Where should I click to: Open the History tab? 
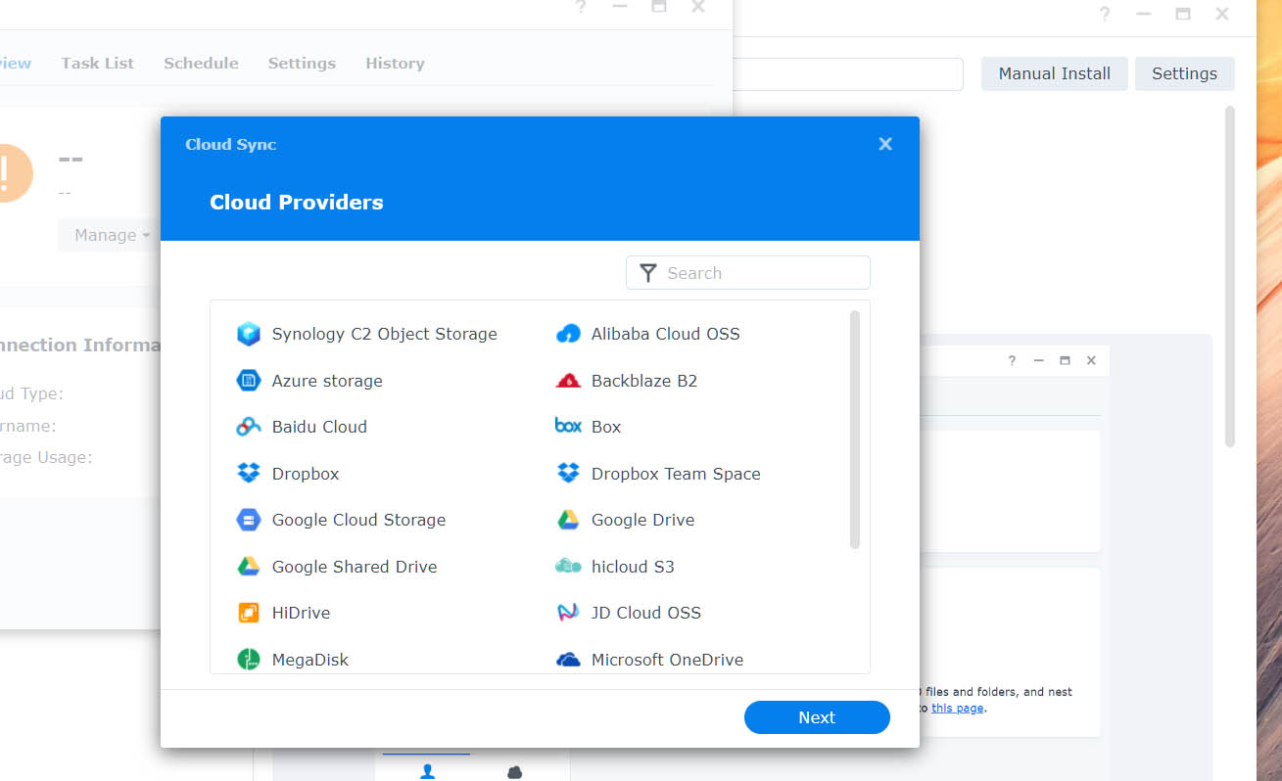[395, 63]
